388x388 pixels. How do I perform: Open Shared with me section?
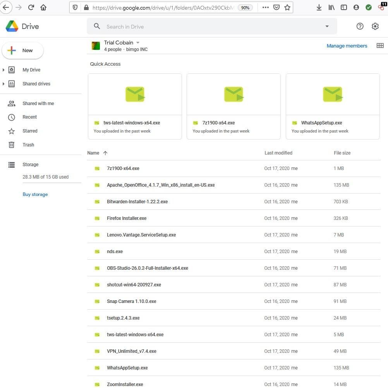tap(38, 104)
